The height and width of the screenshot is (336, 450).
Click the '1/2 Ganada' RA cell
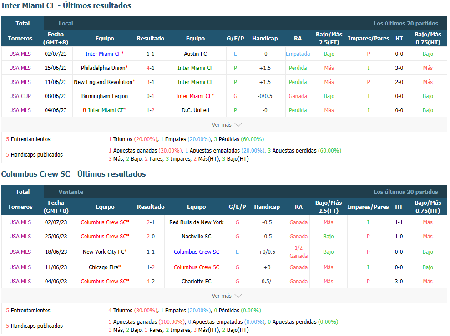point(298,252)
